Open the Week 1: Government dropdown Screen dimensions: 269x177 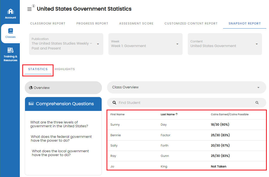click(x=177, y=44)
